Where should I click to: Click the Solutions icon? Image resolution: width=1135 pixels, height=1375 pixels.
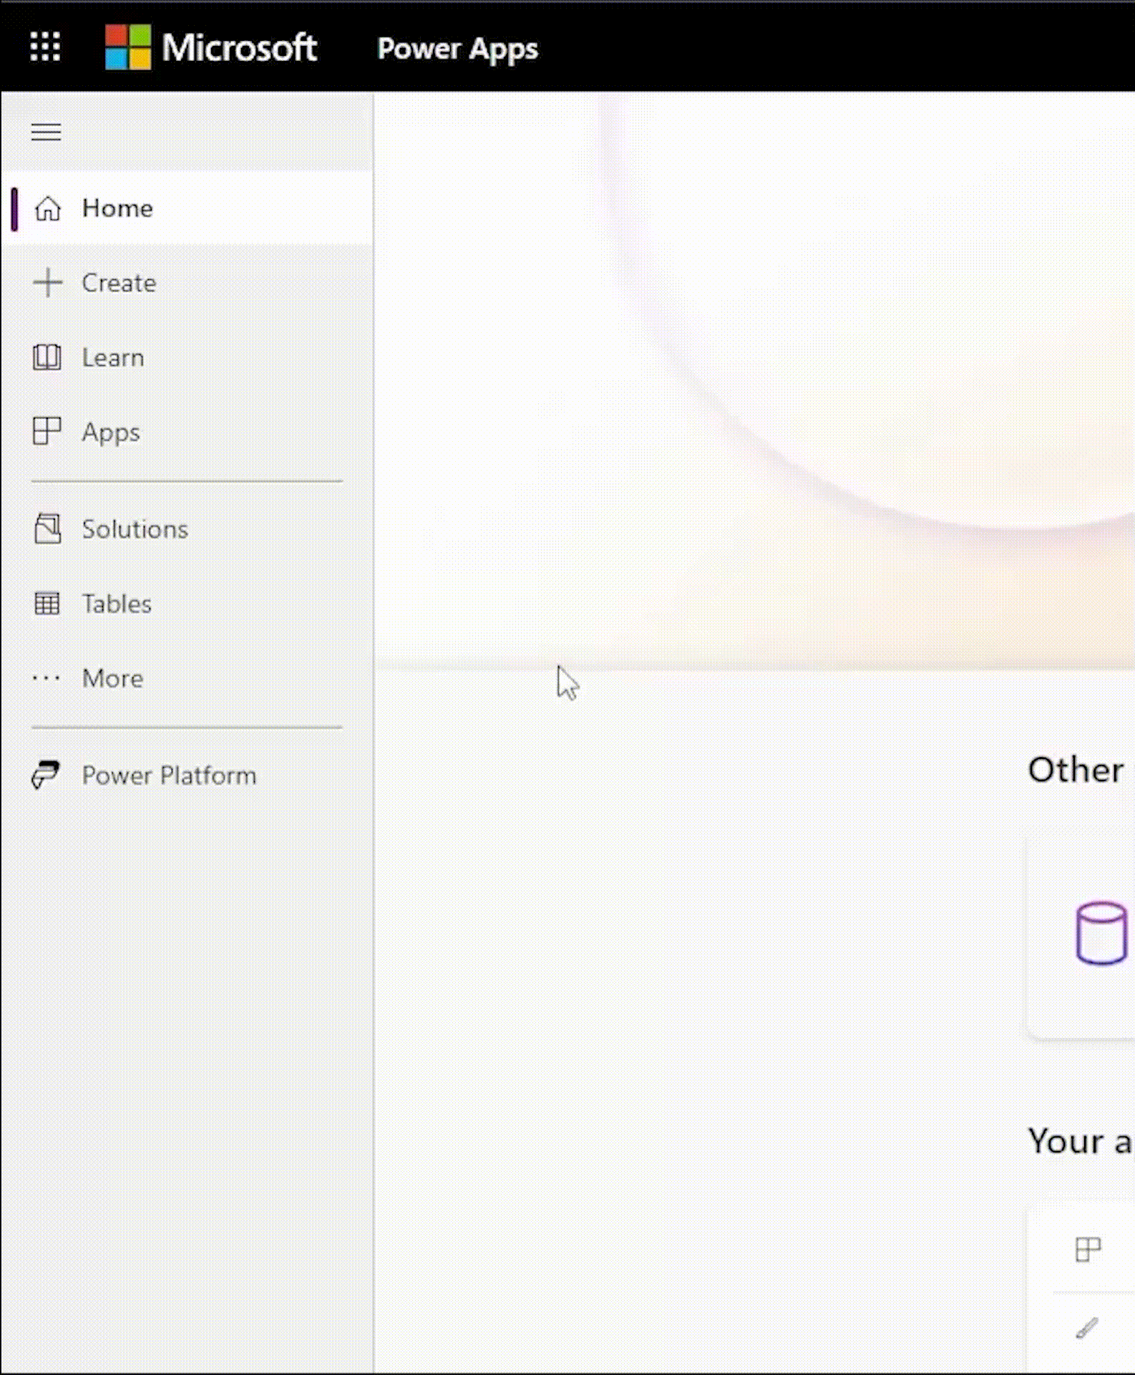click(48, 529)
